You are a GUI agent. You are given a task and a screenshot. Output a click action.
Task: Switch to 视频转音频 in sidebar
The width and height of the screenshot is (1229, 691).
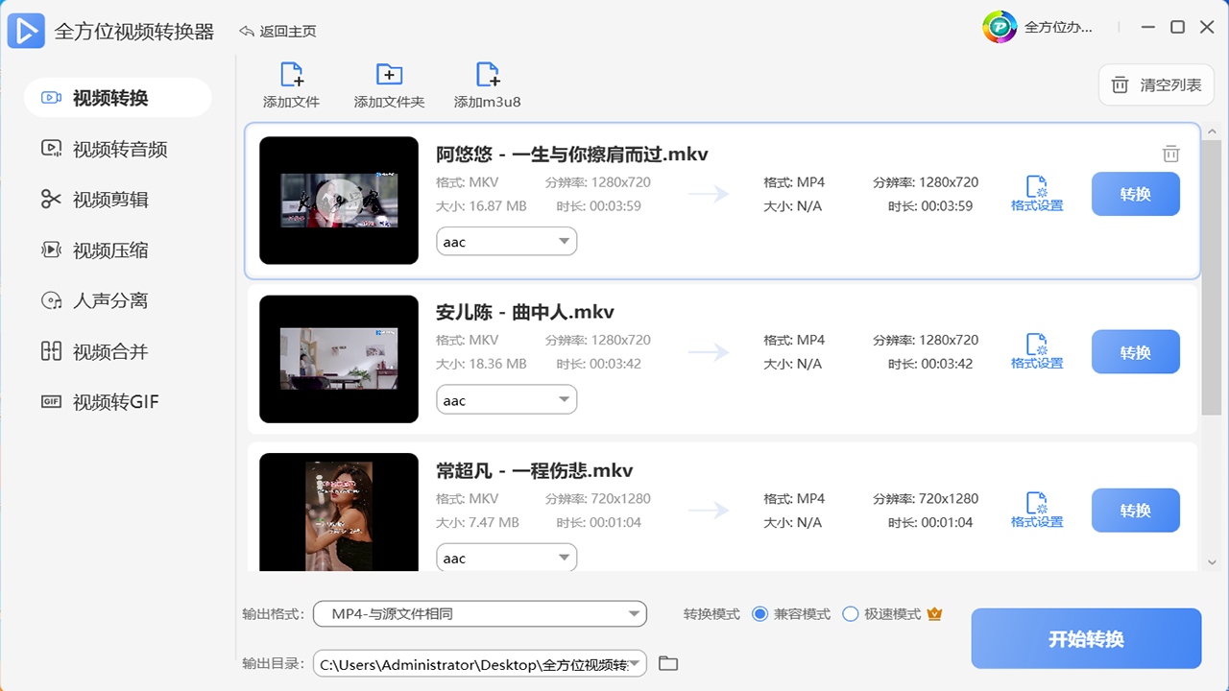pos(119,149)
